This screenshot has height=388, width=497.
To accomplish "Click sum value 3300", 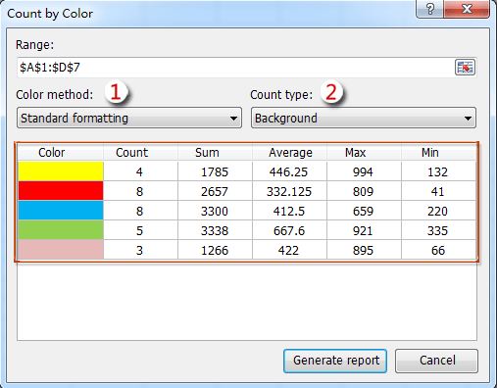I will (x=215, y=212).
